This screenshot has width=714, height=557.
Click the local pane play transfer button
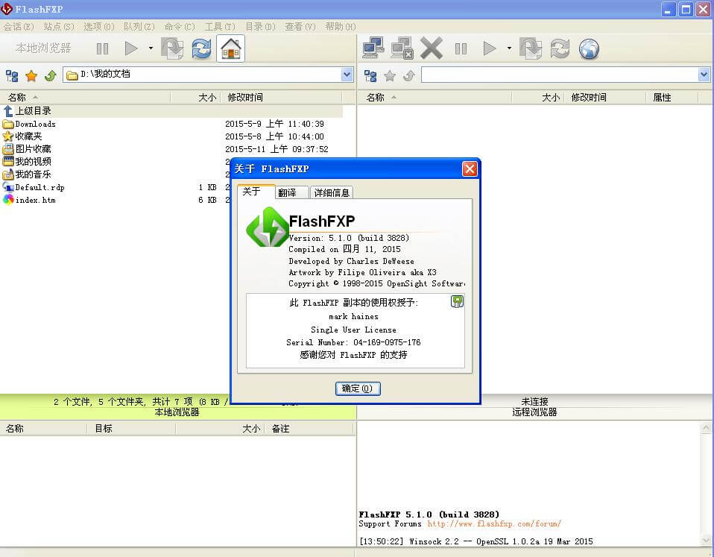click(131, 48)
